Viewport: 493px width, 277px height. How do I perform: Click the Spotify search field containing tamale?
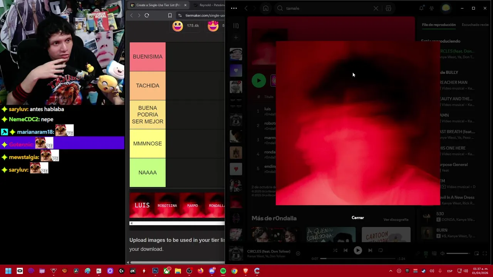point(327,8)
